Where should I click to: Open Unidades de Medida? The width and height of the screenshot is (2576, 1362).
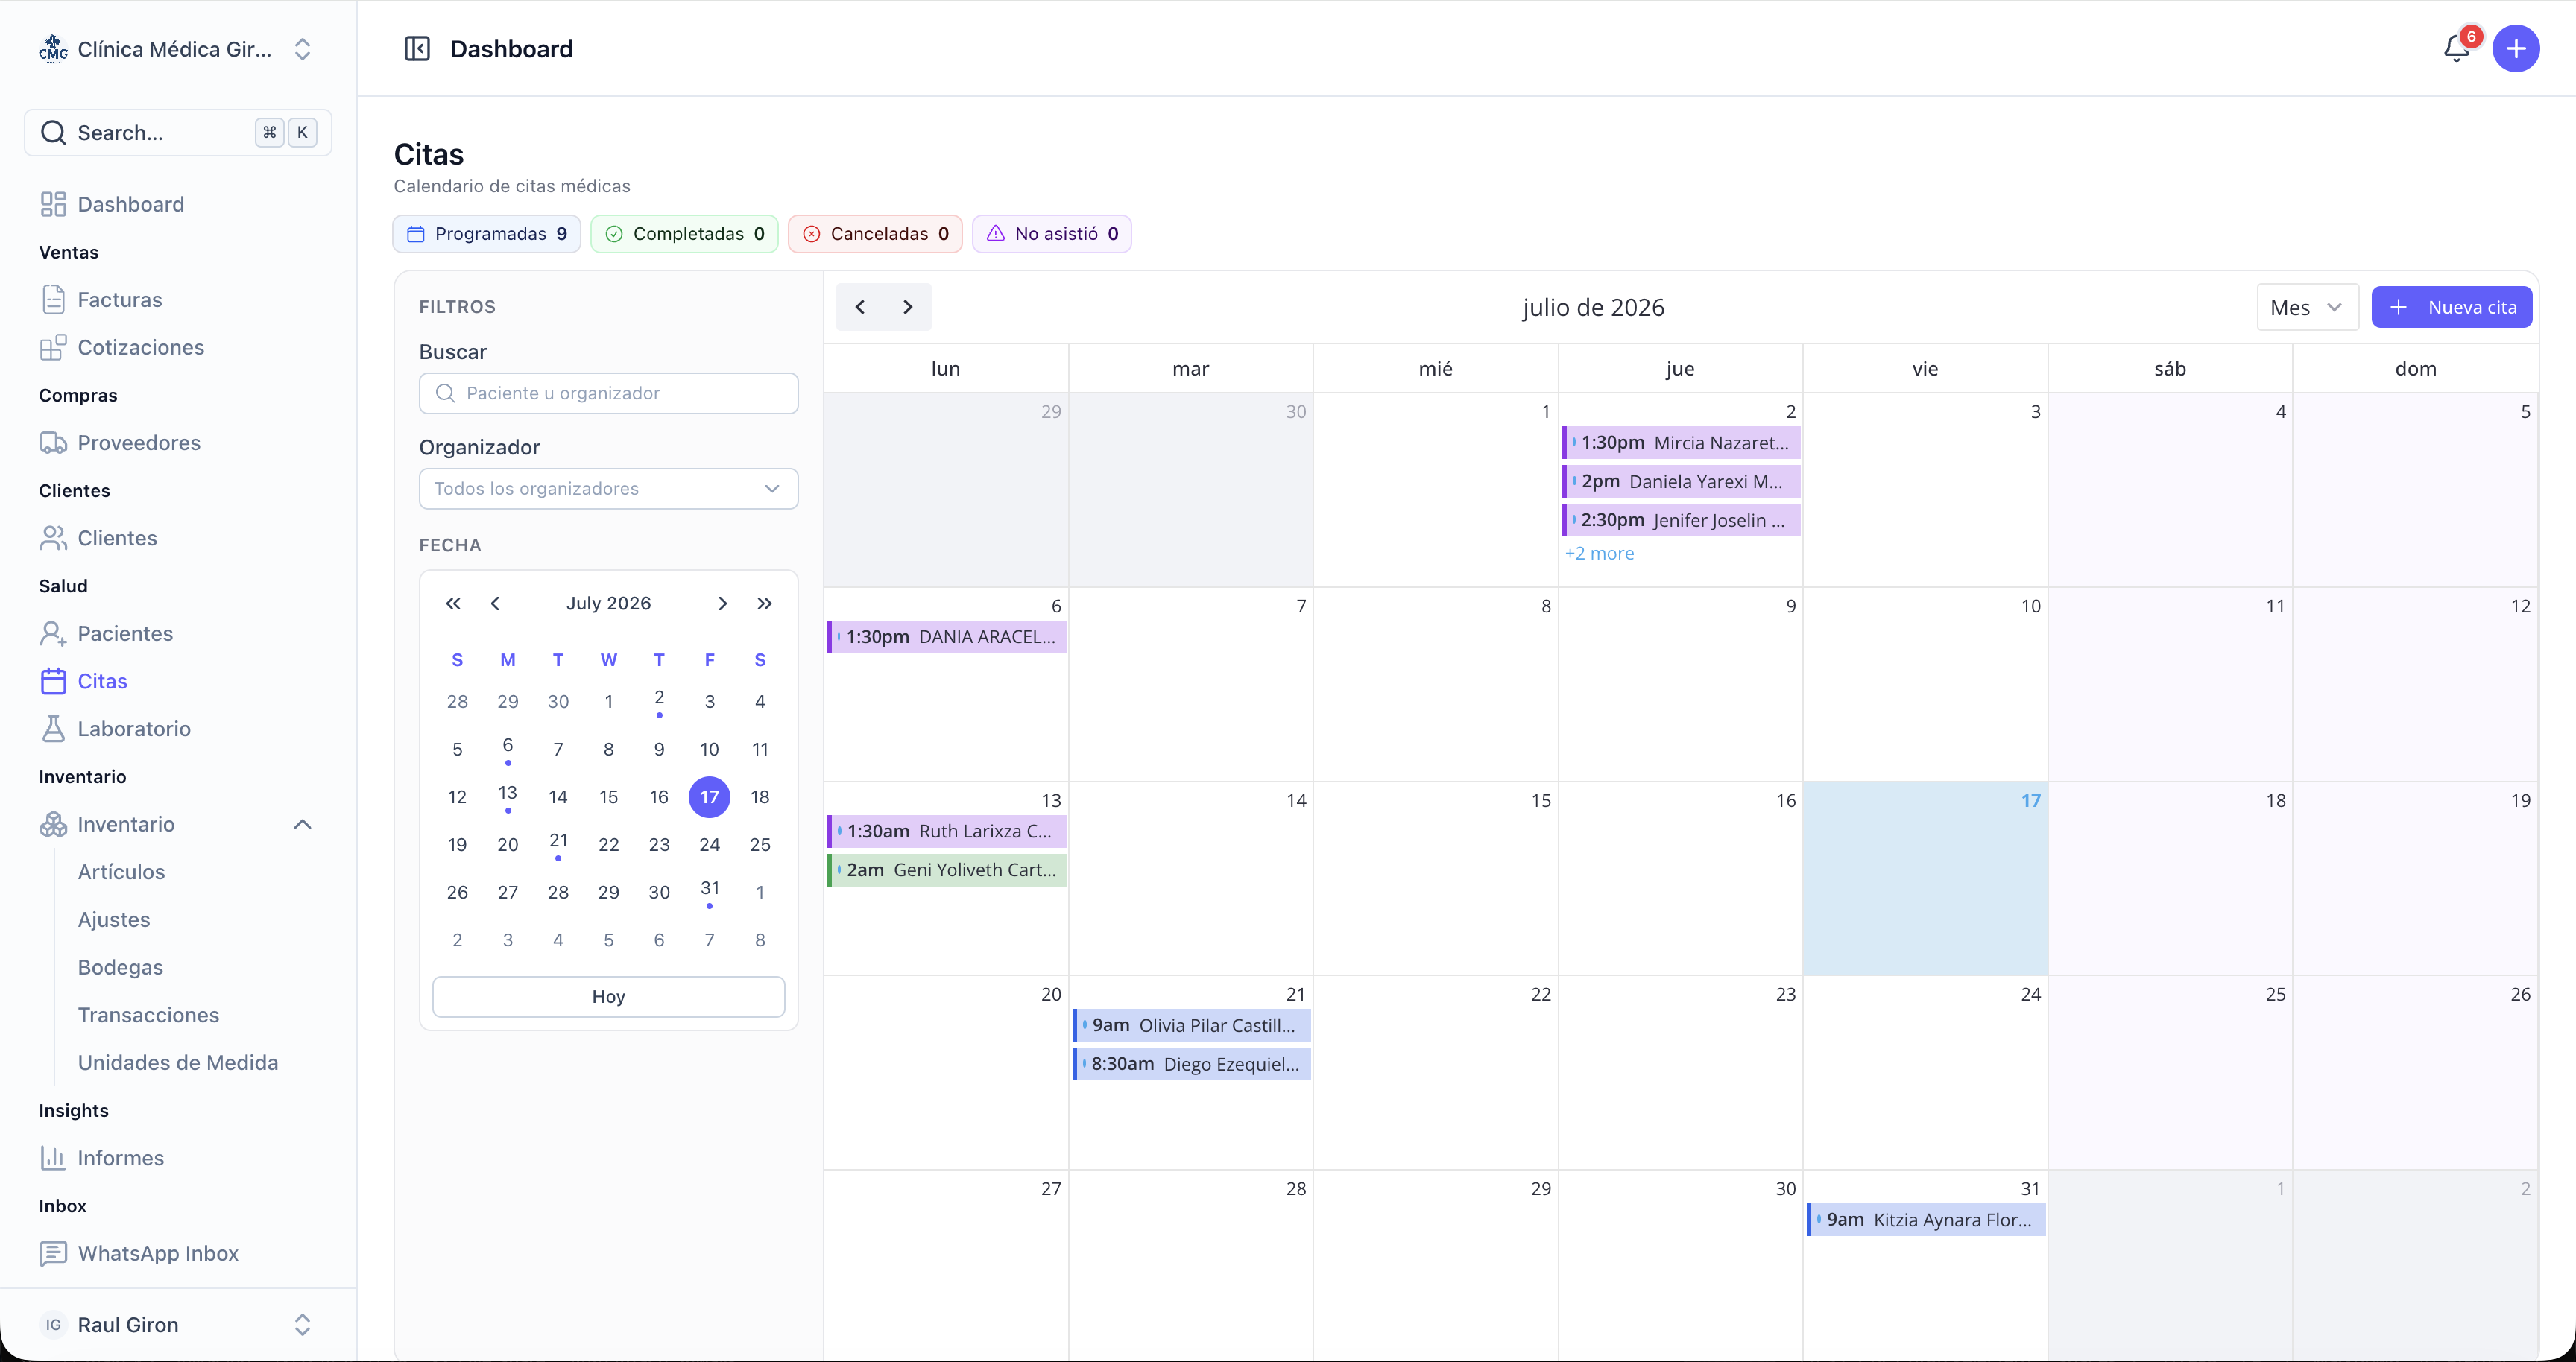(178, 1063)
